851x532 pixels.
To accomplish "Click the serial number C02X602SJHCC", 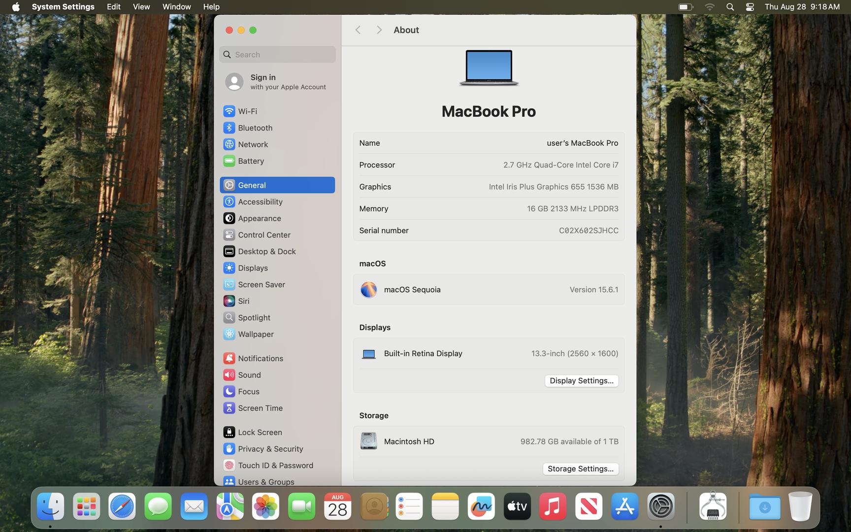I will coord(589,231).
